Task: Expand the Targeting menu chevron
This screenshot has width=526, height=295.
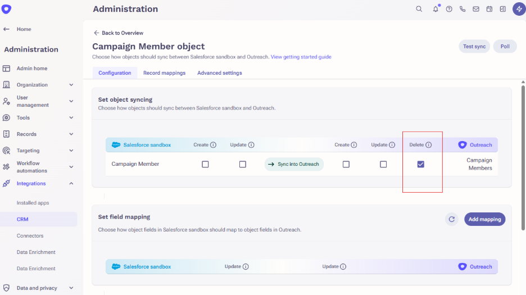Action: click(71, 151)
